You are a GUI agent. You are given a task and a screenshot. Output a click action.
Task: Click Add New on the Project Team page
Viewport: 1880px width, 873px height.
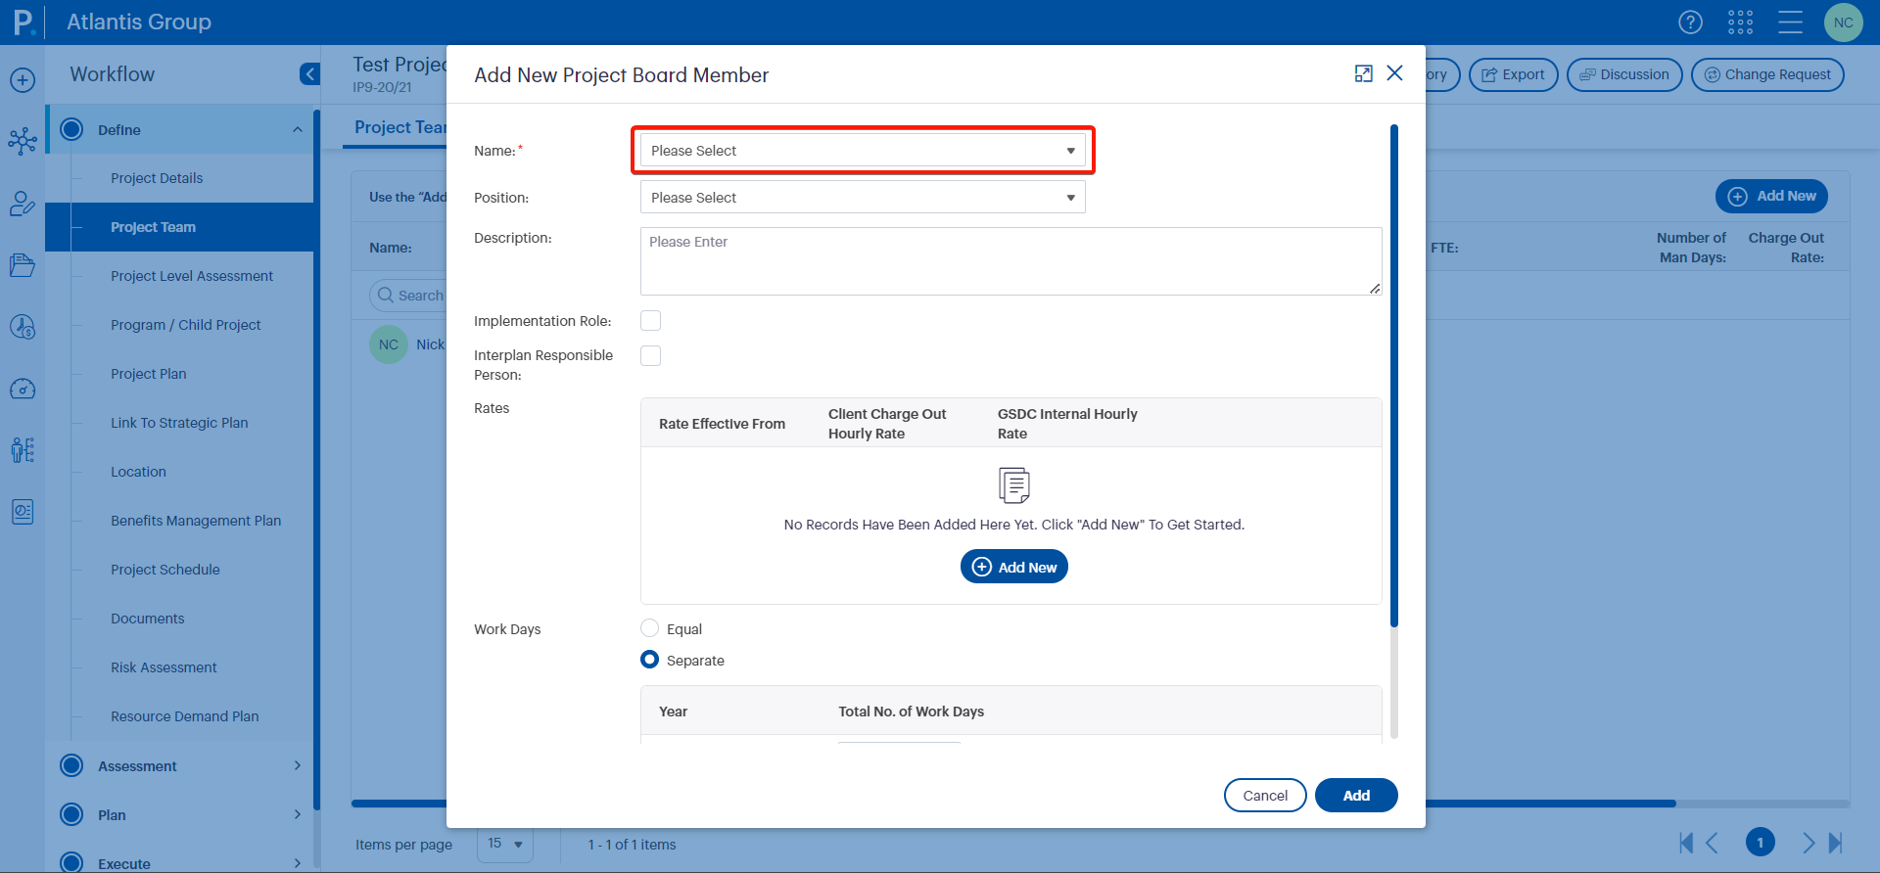[x=1771, y=196]
